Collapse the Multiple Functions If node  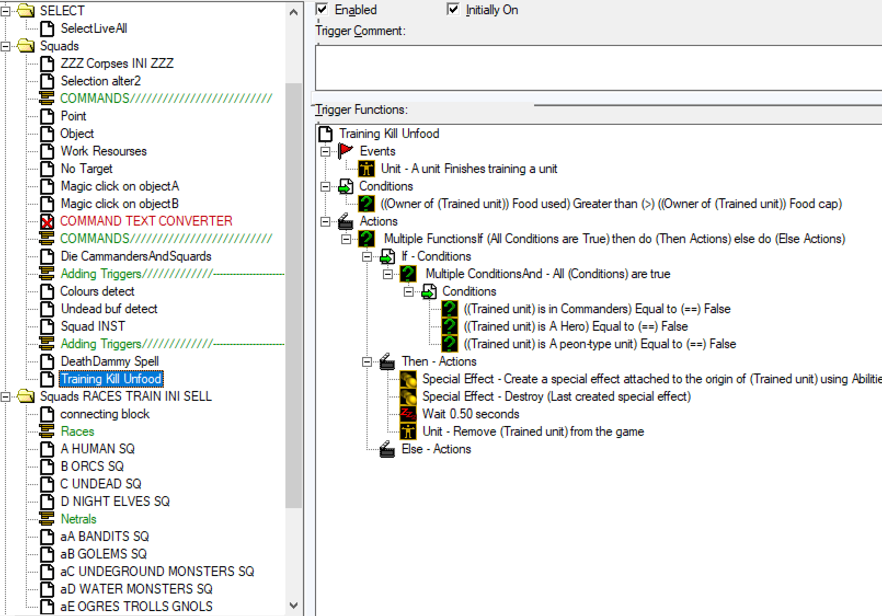pyautogui.click(x=346, y=239)
